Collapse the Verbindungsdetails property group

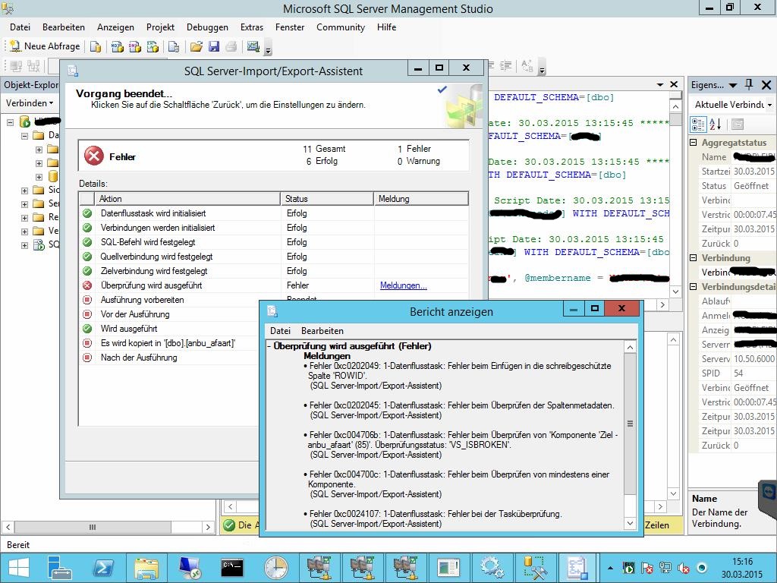[694, 286]
